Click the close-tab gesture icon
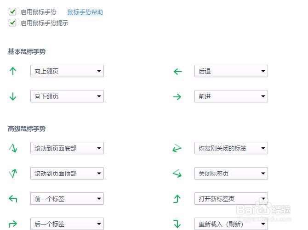Image resolution: width=308 pixels, height=230 pixels. [x=177, y=174]
